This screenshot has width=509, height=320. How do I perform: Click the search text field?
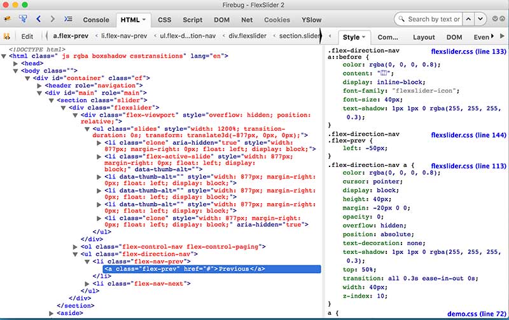click(434, 19)
